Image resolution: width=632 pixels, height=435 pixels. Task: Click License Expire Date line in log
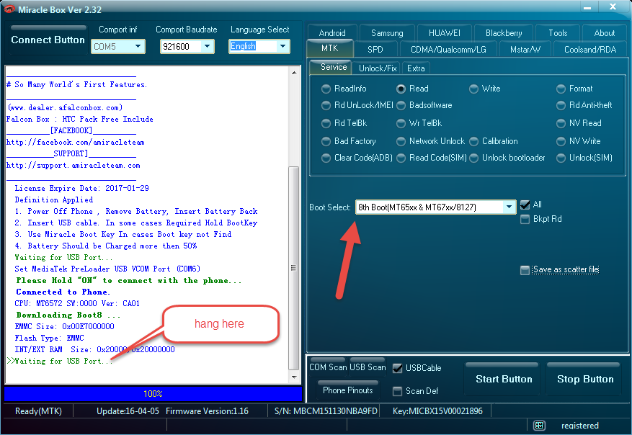point(82,188)
